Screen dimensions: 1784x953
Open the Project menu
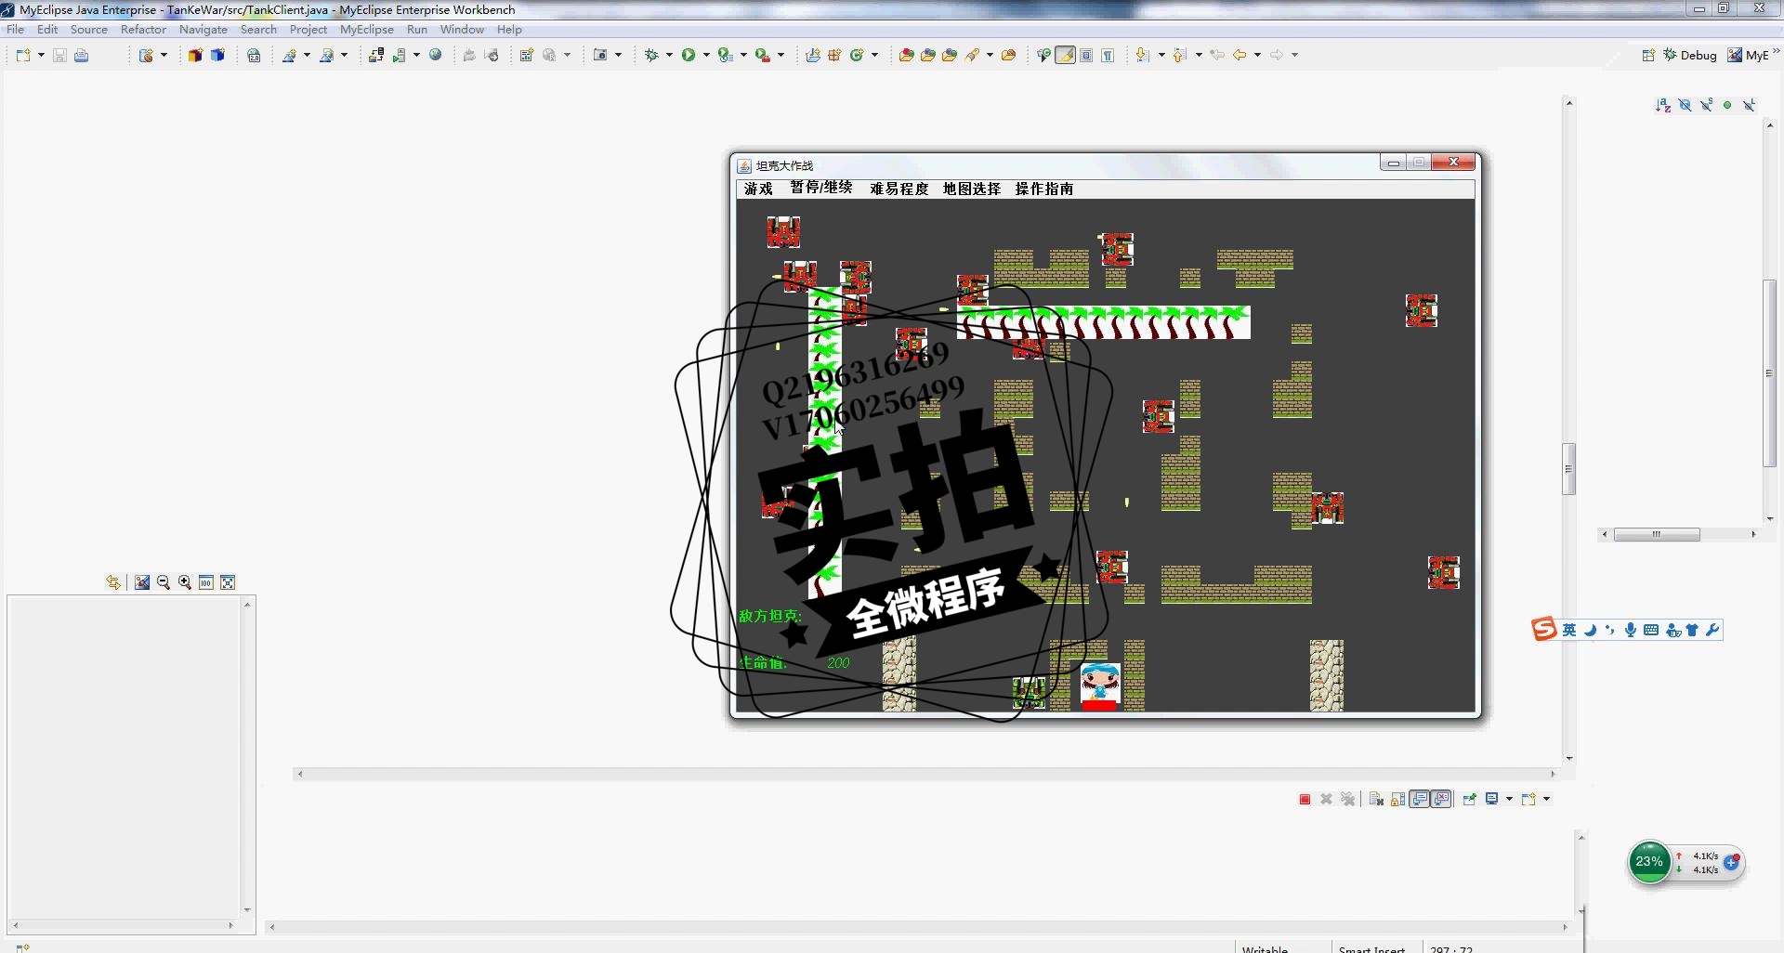coord(308,30)
